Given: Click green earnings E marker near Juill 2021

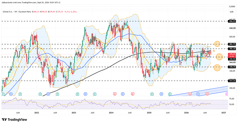Looking at the screenshot, I should [x=20, y=94].
